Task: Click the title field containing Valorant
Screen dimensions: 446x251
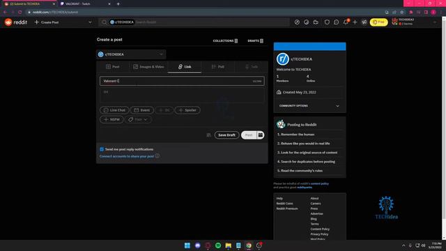Action: [x=182, y=81]
